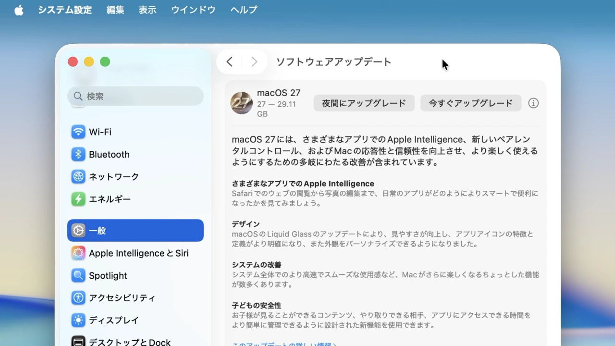Click the さまざまなアプリでのApple Intelligence heading
This screenshot has height=346, width=615.
click(x=303, y=184)
